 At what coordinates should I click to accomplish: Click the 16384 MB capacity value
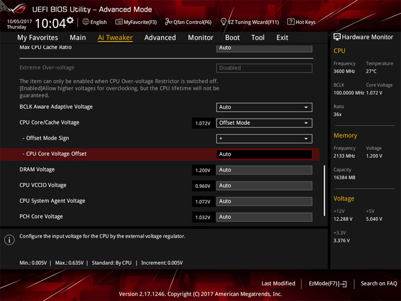(x=344, y=177)
